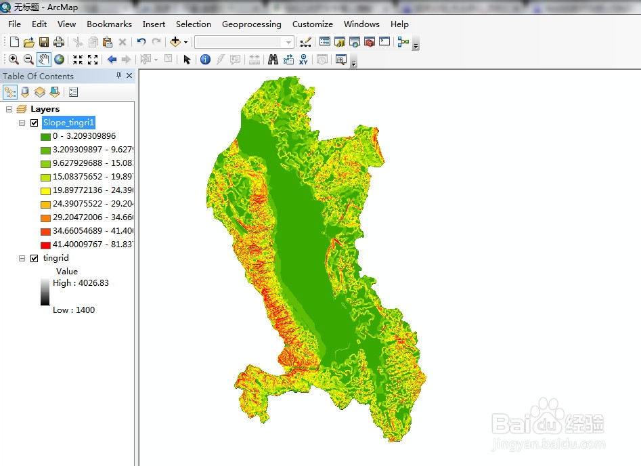Screen dimensions: 641x466
Task: Open the map scale combo box
Action: coord(244,42)
